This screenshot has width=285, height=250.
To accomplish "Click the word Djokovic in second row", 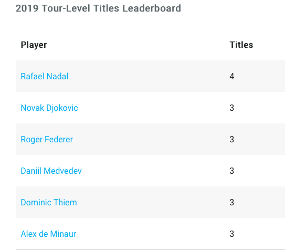I will click(62, 108).
